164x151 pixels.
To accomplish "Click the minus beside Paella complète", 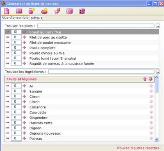I will [x=7, y=47].
